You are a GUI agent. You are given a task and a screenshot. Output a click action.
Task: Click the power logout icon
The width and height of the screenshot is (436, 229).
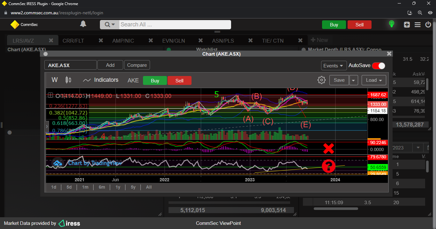(x=428, y=25)
